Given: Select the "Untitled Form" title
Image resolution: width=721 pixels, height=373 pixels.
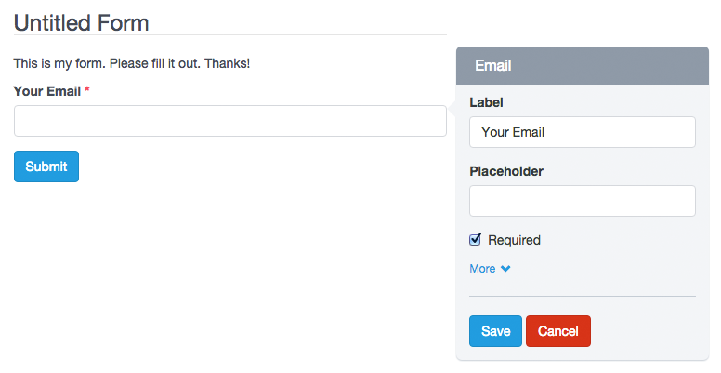Looking at the screenshot, I should 82,22.
